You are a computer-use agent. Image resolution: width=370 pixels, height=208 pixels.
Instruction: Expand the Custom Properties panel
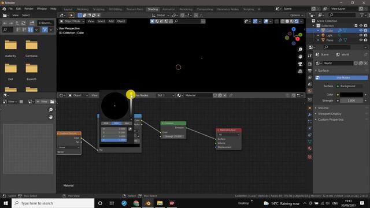pyautogui.click(x=330, y=120)
